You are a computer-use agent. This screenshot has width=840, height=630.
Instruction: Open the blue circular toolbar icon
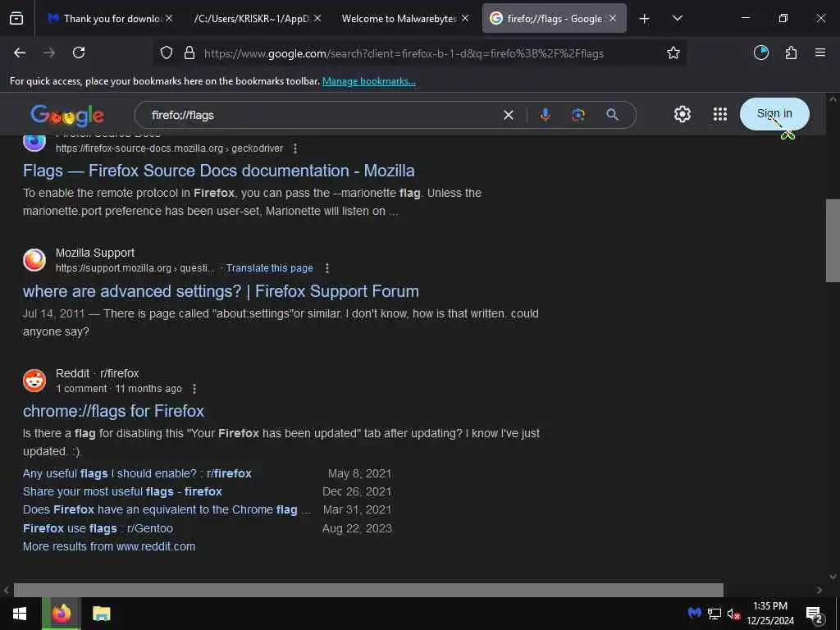[760, 52]
